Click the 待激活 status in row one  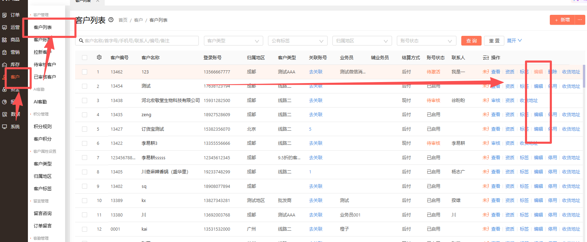point(433,72)
